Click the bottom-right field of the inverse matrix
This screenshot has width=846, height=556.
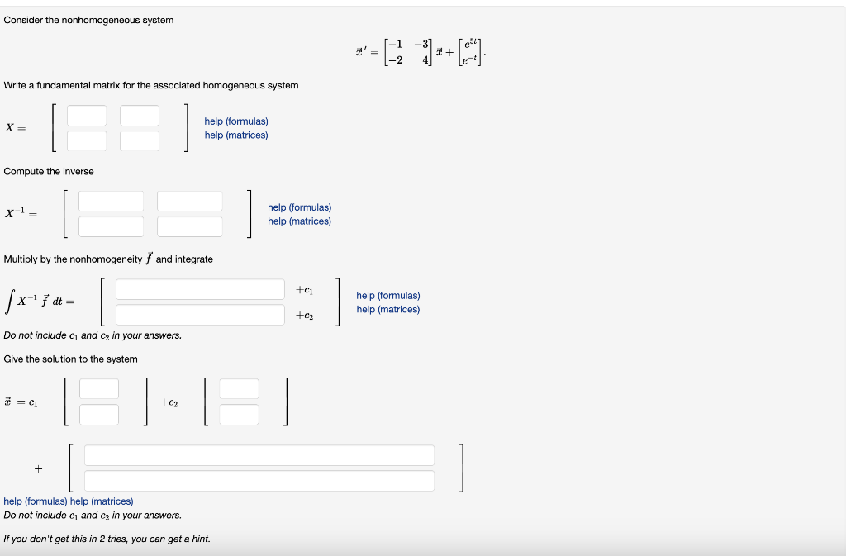click(x=189, y=226)
